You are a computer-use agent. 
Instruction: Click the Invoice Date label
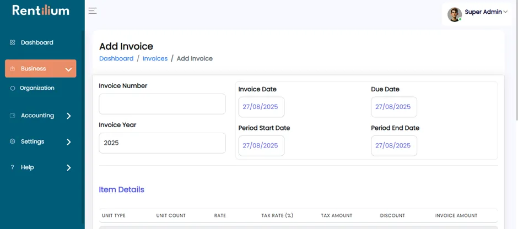pyautogui.click(x=257, y=89)
